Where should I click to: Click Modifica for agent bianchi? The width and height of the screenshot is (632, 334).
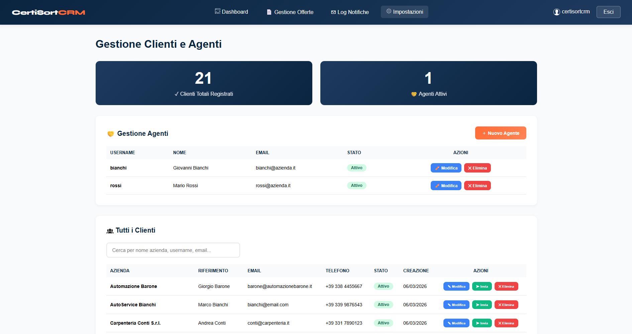point(446,168)
